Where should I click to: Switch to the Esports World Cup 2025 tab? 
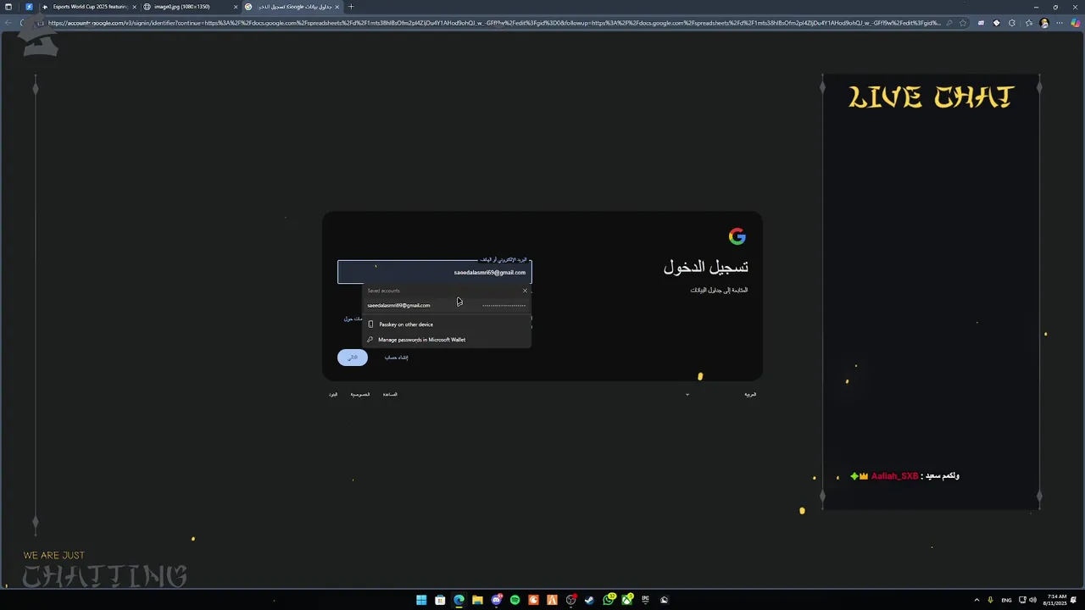click(89, 7)
